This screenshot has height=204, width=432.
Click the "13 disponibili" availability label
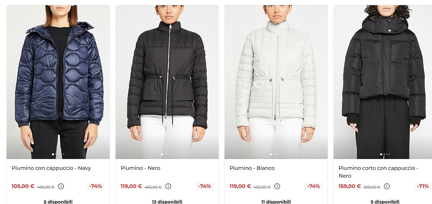167,201
